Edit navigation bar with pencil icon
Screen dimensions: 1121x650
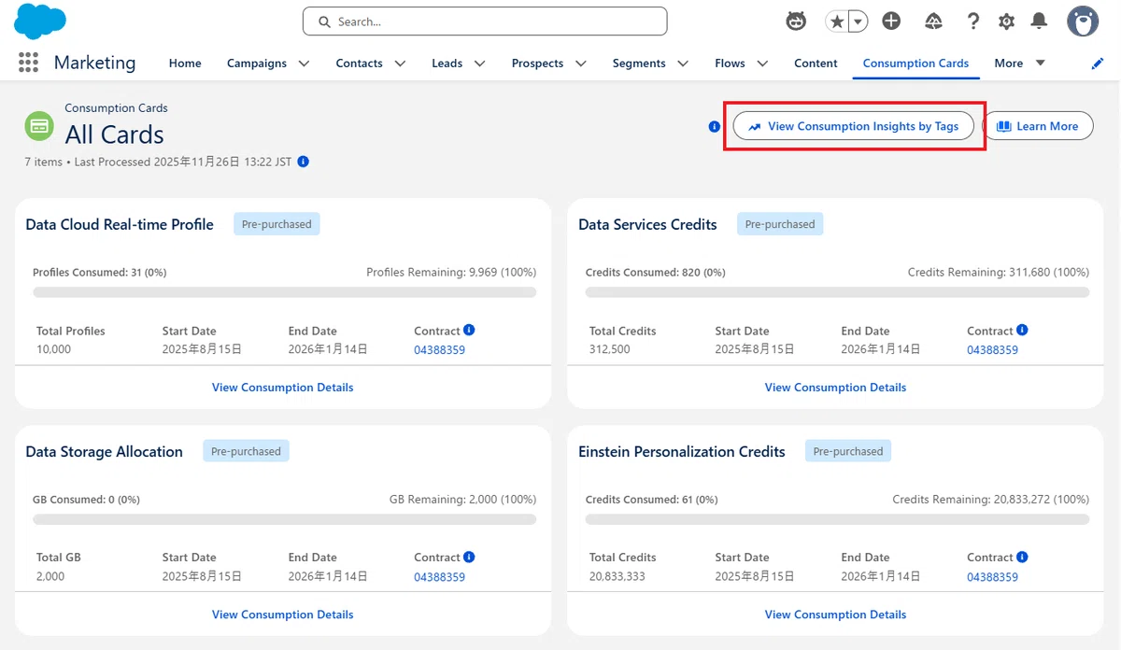1098,64
